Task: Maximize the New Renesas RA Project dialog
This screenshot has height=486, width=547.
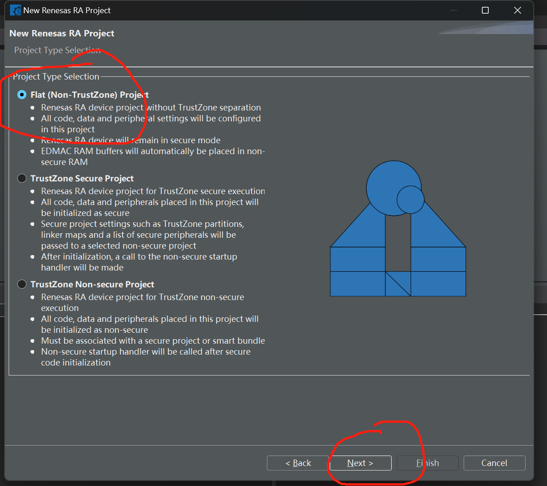Action: 486,10
